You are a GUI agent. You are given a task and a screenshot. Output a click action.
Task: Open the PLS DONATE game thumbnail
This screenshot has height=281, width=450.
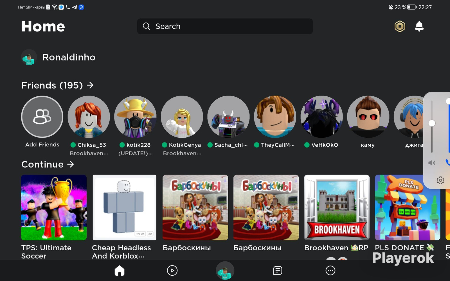coord(408,207)
